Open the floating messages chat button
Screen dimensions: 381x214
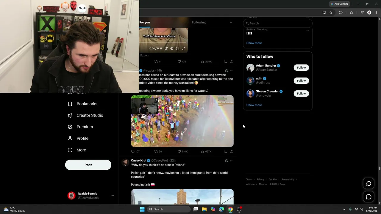tap(368, 197)
